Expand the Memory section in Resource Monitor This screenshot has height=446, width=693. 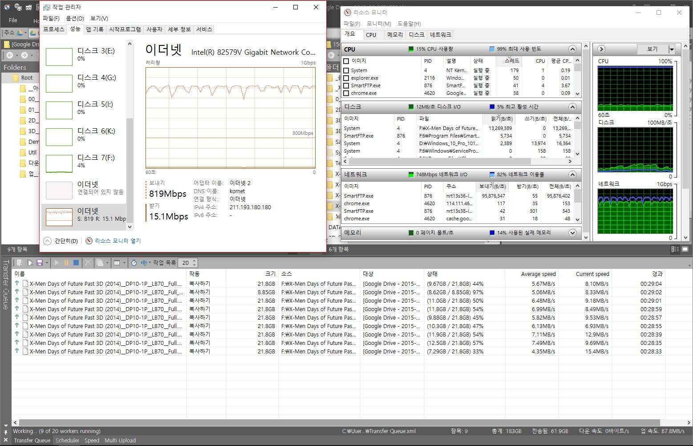(x=573, y=233)
